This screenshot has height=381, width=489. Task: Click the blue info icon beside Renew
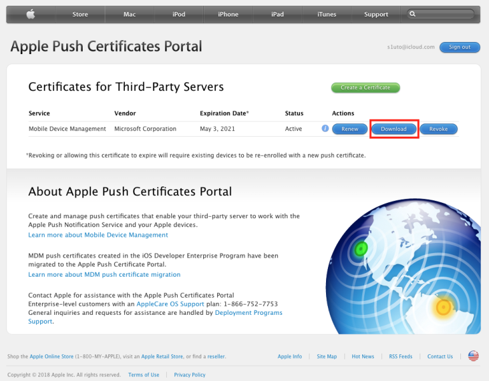pos(325,128)
